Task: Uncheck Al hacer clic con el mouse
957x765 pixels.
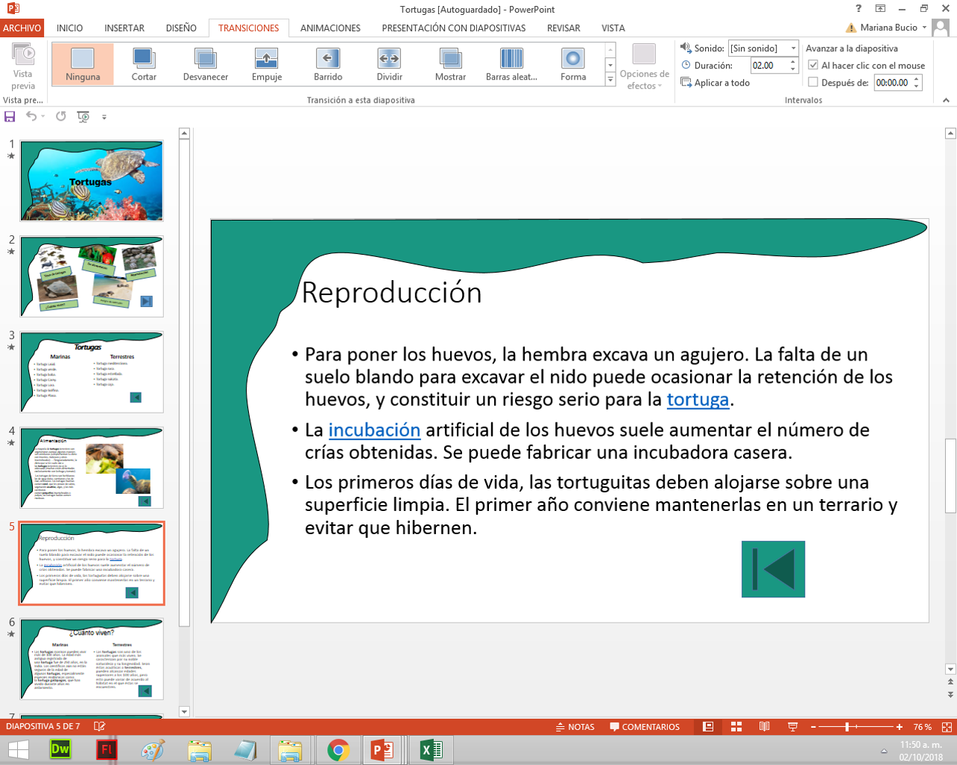Action: [x=815, y=65]
